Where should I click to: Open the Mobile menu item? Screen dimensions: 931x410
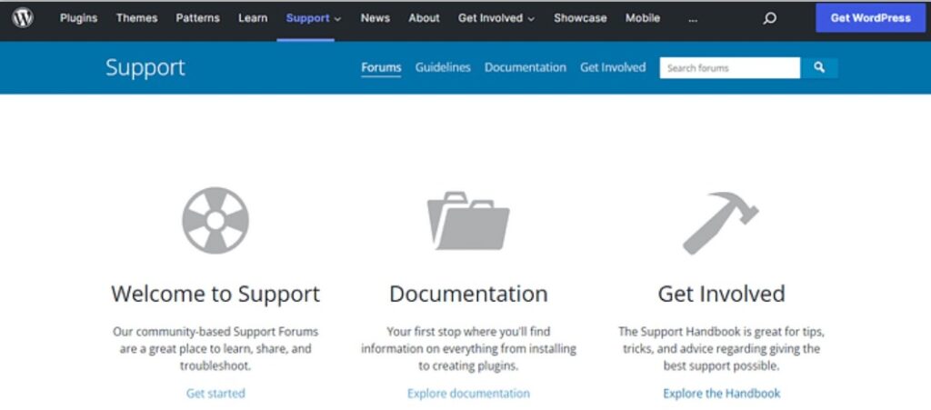coord(643,18)
